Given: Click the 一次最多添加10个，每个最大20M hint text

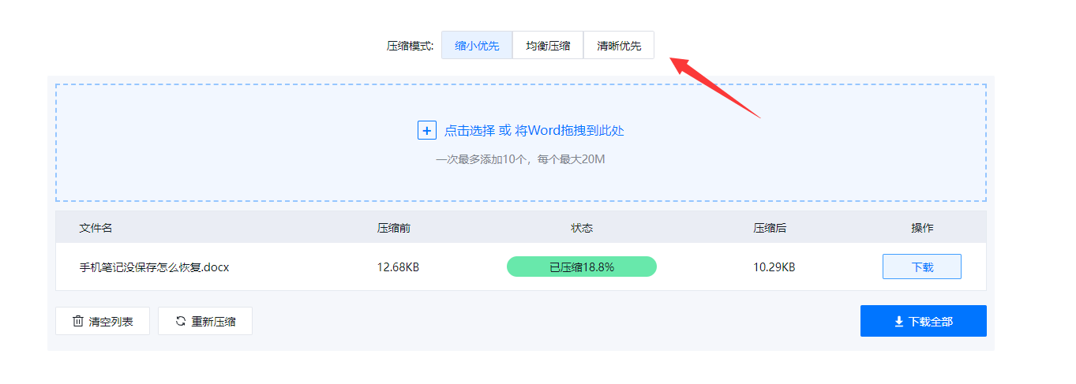Looking at the screenshot, I should [520, 159].
